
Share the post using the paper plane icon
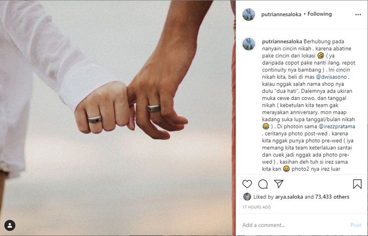[279, 183]
